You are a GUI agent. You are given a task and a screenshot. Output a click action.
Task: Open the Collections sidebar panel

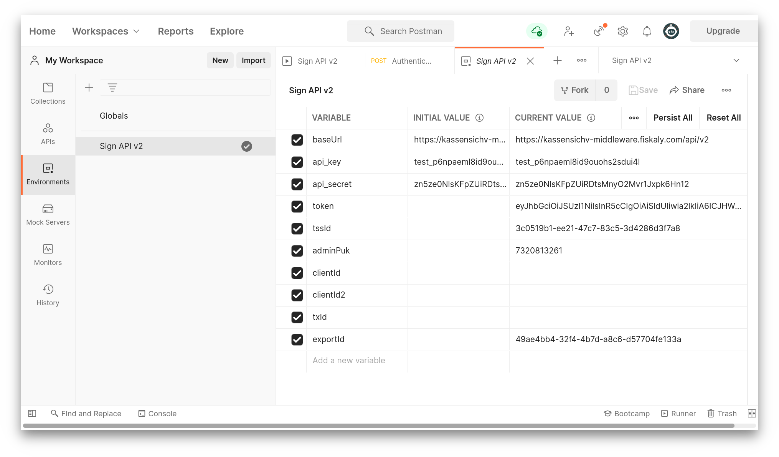click(48, 94)
